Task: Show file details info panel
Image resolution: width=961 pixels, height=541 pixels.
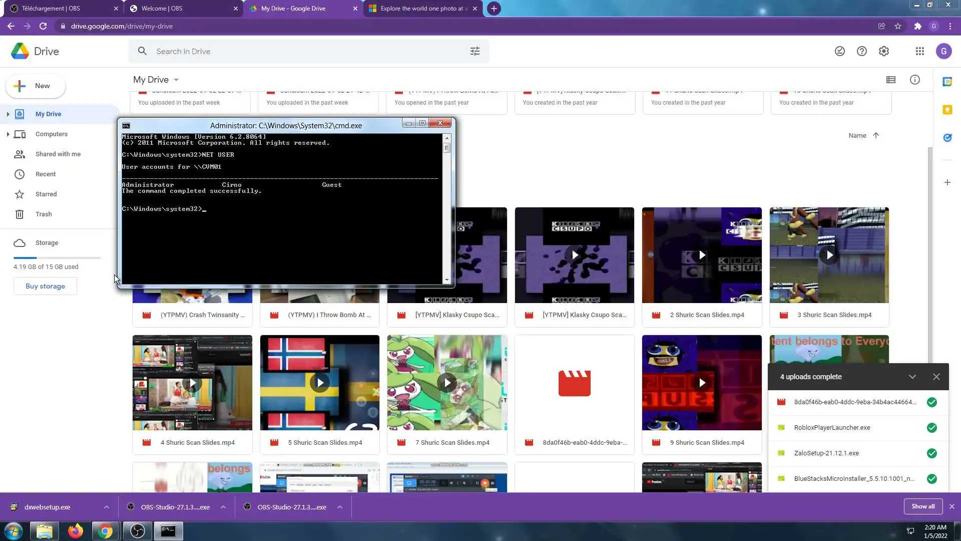Action: click(914, 80)
